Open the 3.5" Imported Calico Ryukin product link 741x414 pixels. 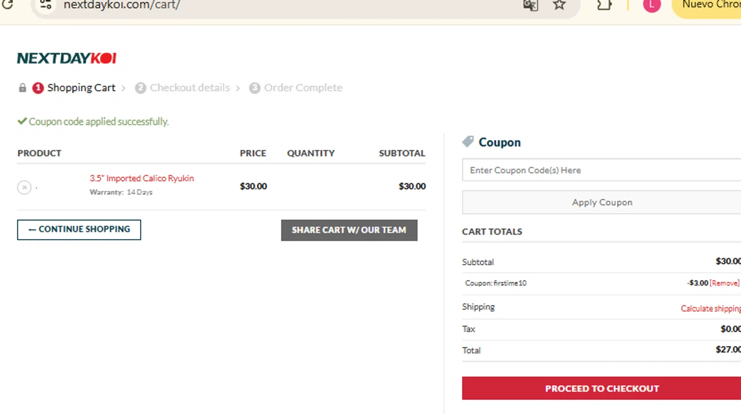pyautogui.click(x=142, y=178)
